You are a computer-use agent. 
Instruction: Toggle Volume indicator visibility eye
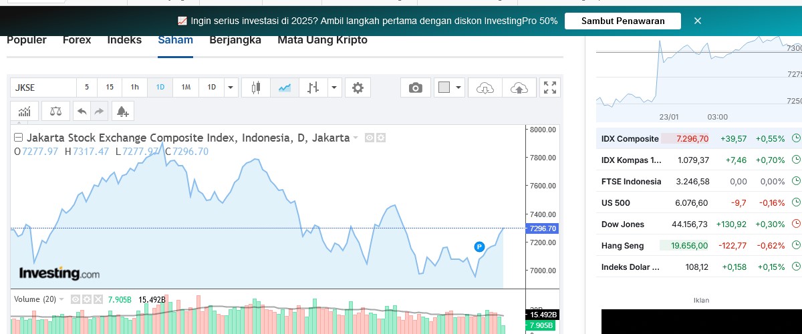tap(76, 299)
